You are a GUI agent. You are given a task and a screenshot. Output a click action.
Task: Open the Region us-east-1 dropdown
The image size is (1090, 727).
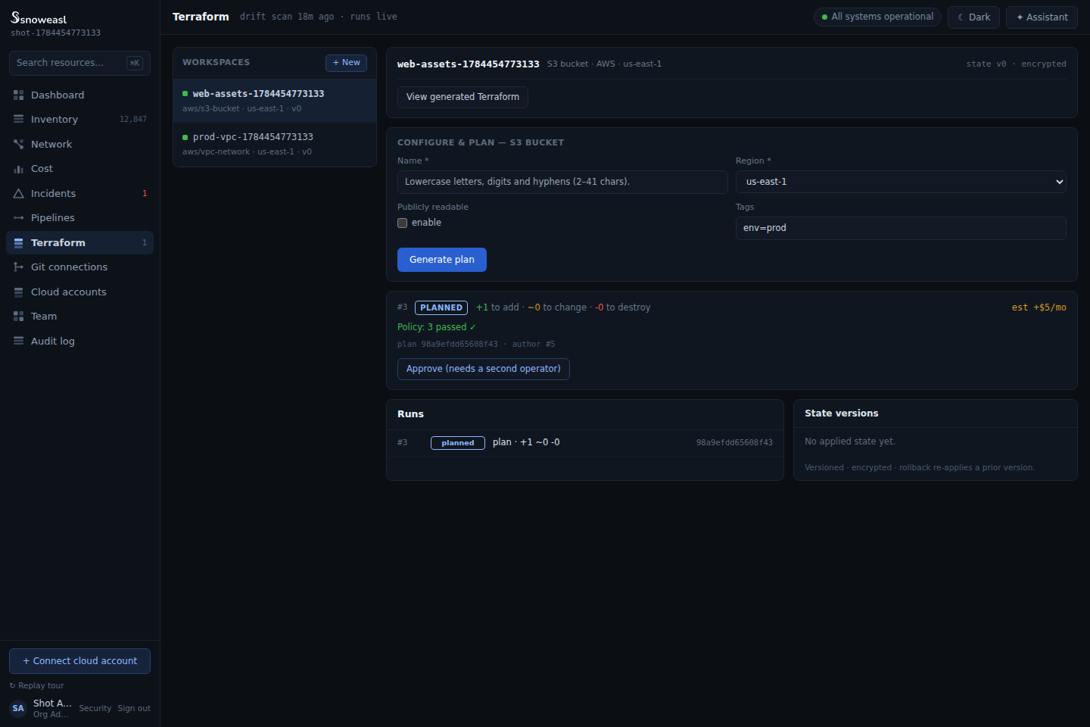901,182
